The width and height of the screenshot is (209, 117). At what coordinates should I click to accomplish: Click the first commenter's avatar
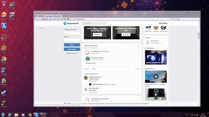click(86, 78)
